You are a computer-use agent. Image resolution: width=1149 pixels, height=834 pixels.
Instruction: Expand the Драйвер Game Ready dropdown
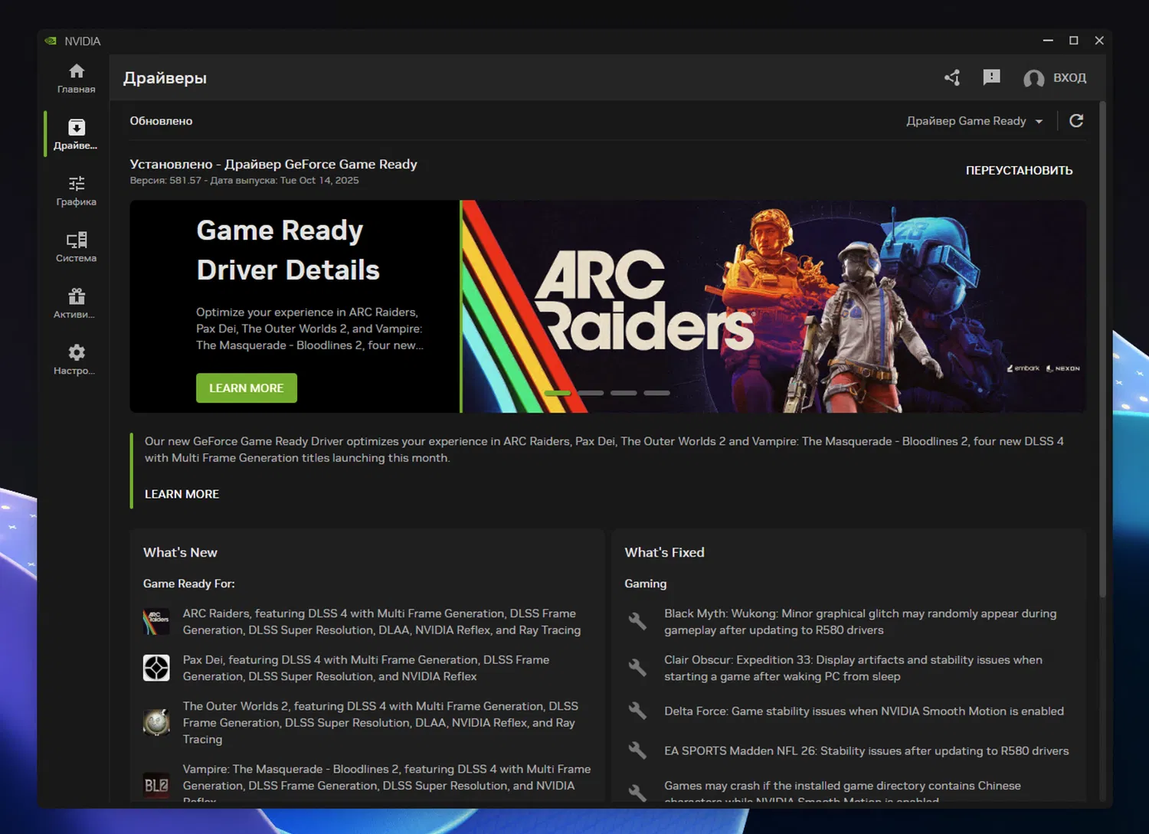click(974, 121)
